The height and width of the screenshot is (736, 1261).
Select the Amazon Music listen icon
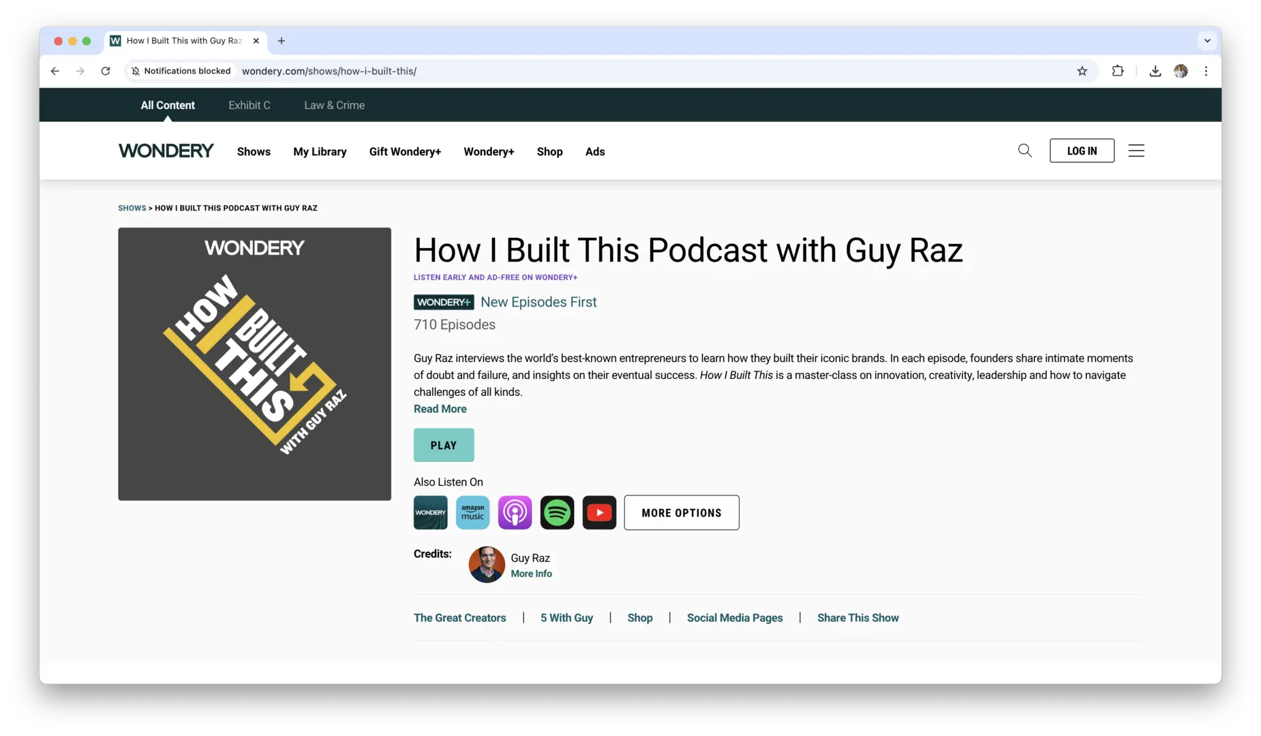pos(472,512)
